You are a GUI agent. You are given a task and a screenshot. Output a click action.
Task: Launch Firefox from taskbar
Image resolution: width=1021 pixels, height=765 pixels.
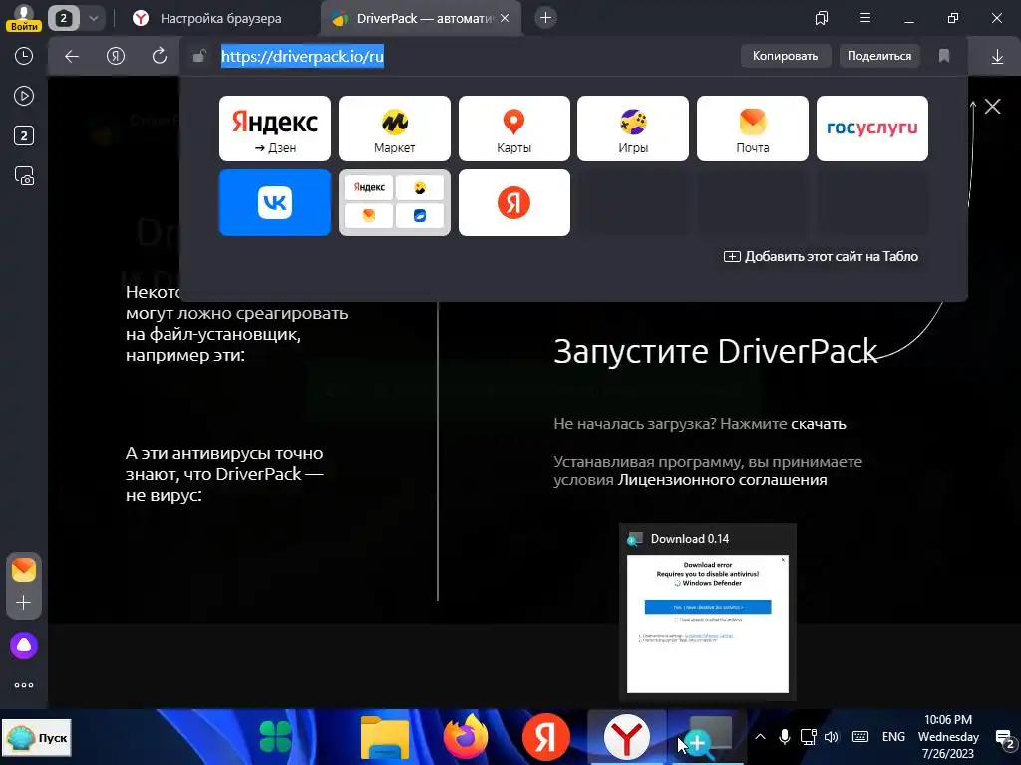[465, 737]
